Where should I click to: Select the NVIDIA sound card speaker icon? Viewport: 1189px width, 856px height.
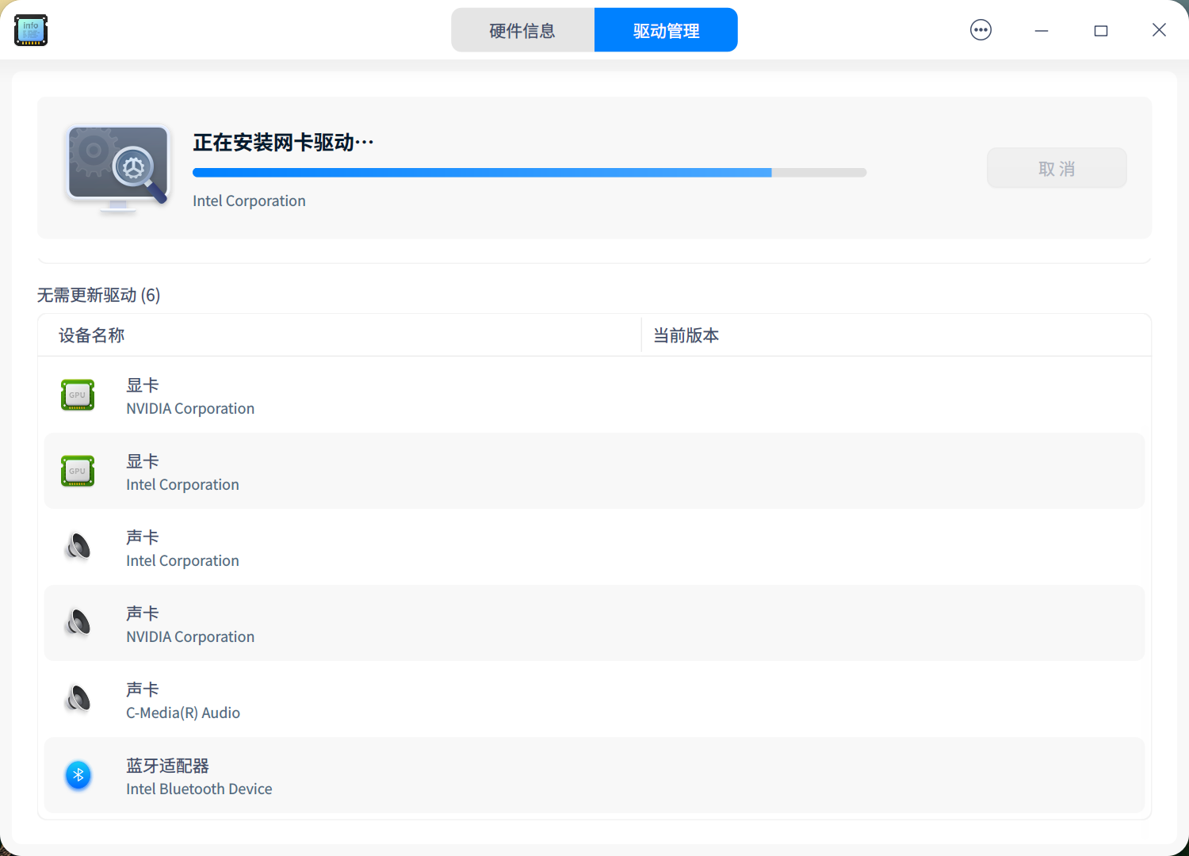pyautogui.click(x=77, y=623)
